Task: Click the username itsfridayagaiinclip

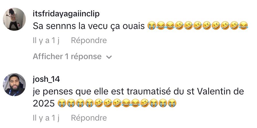Action: click(66, 14)
